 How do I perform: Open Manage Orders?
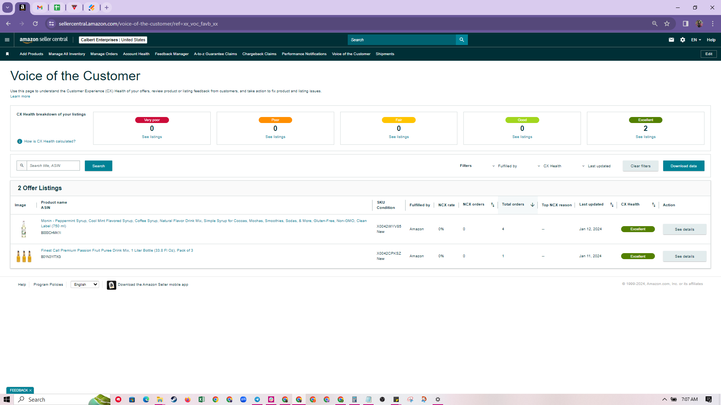(104, 54)
